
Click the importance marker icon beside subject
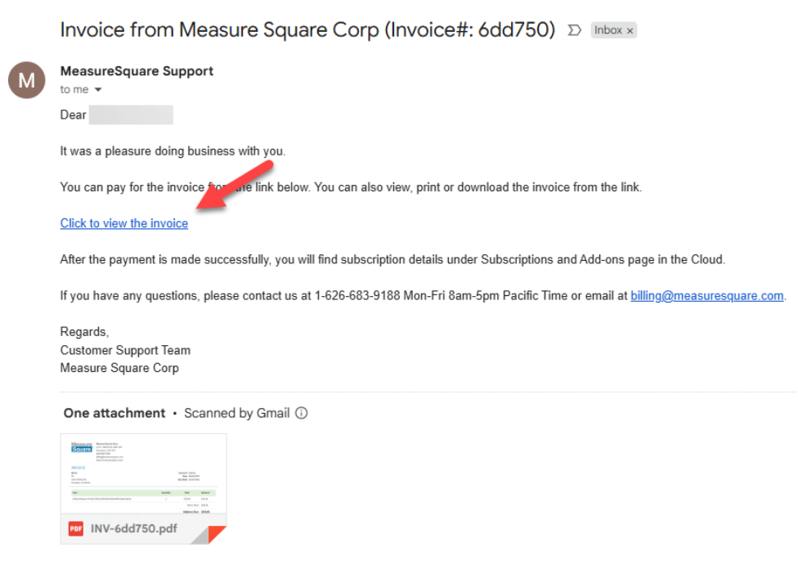point(574,30)
